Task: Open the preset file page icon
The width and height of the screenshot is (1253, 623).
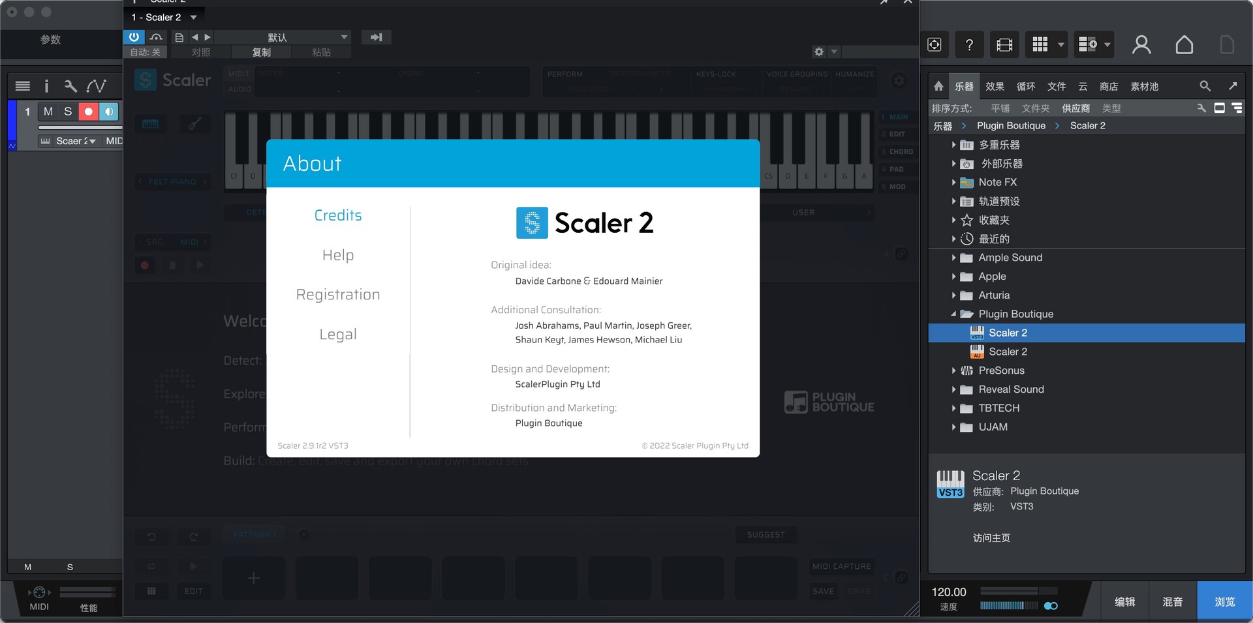Action: pyautogui.click(x=179, y=37)
